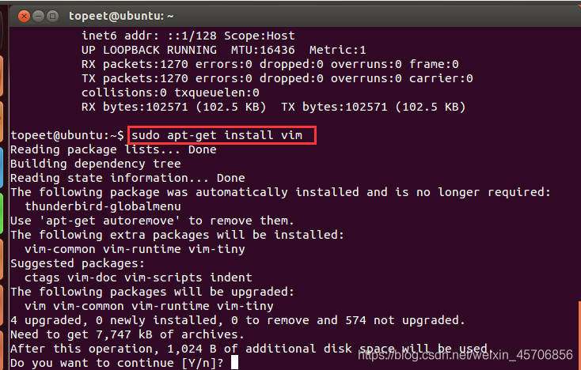Click the ctags vim-doc vim-scripts indent line

tap(139, 277)
